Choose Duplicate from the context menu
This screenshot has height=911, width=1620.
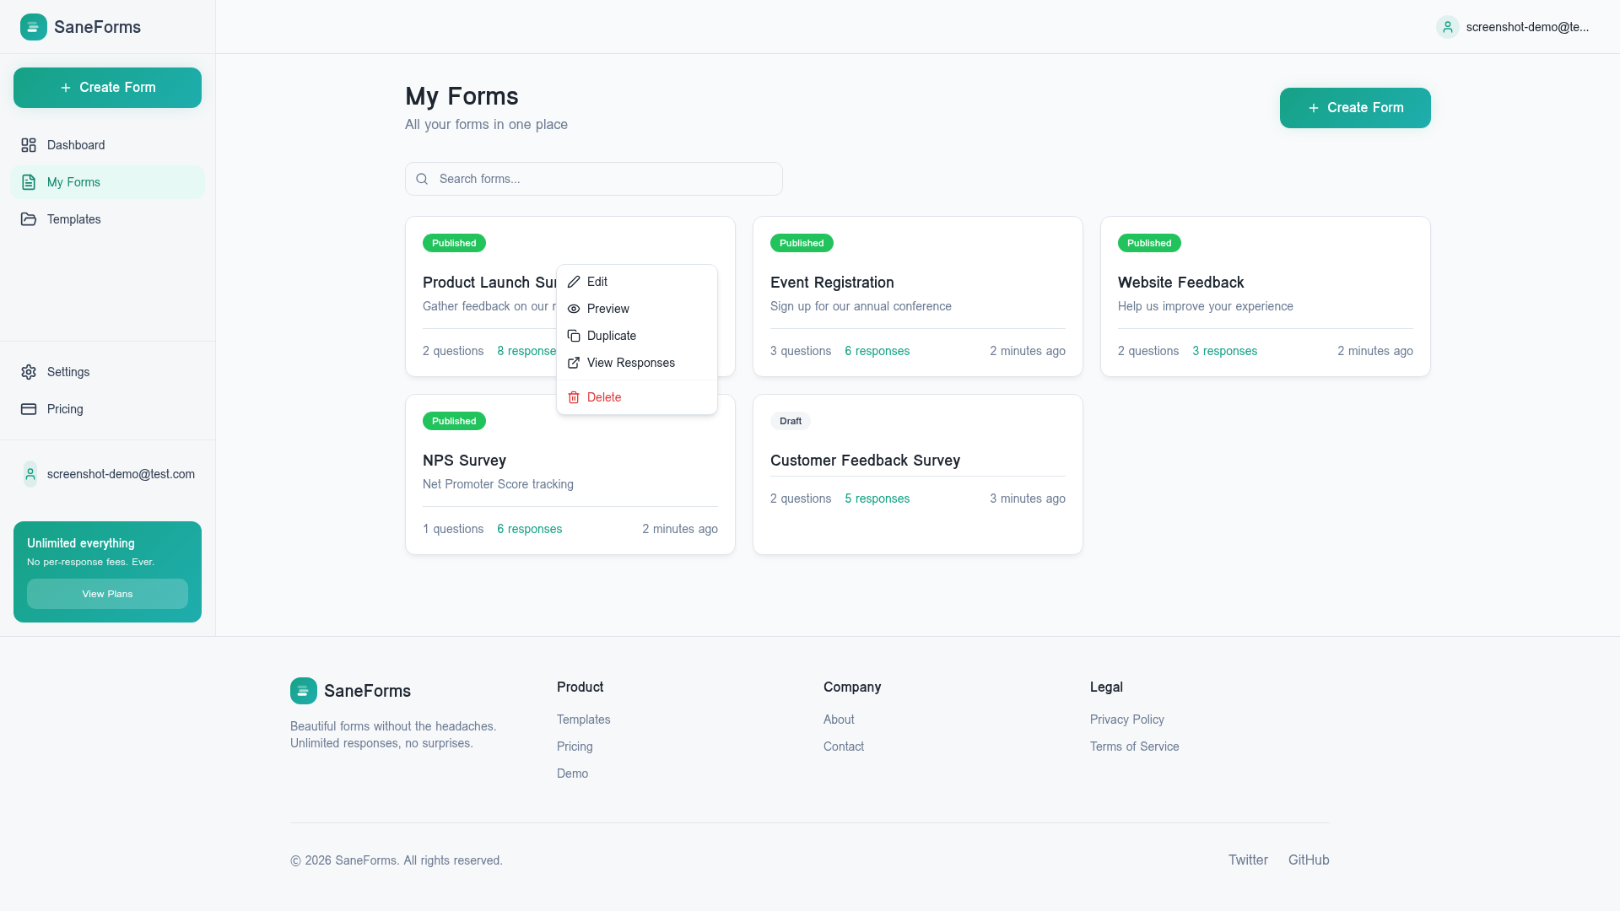(637, 336)
